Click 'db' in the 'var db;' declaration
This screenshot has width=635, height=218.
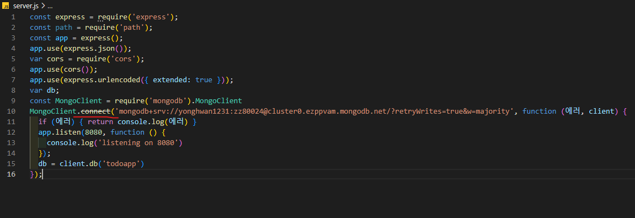pos(51,90)
